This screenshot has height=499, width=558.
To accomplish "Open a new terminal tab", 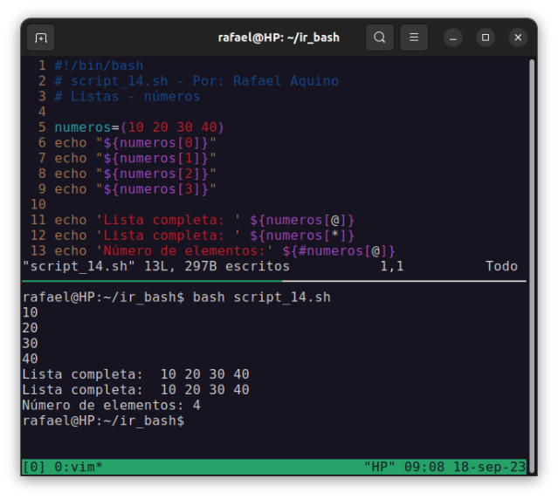I will click(x=41, y=38).
